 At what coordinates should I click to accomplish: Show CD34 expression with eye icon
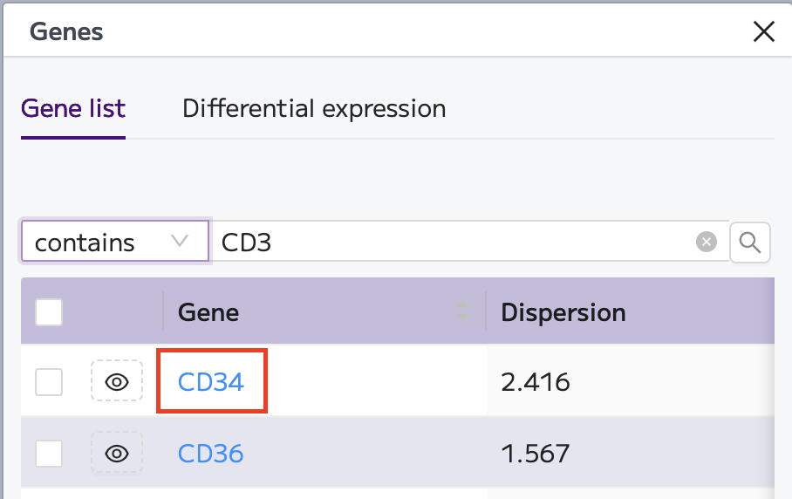point(117,382)
